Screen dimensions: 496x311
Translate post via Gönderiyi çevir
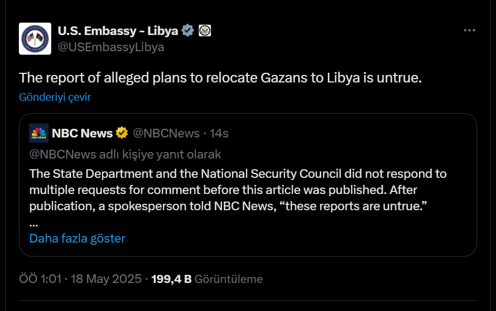55,97
